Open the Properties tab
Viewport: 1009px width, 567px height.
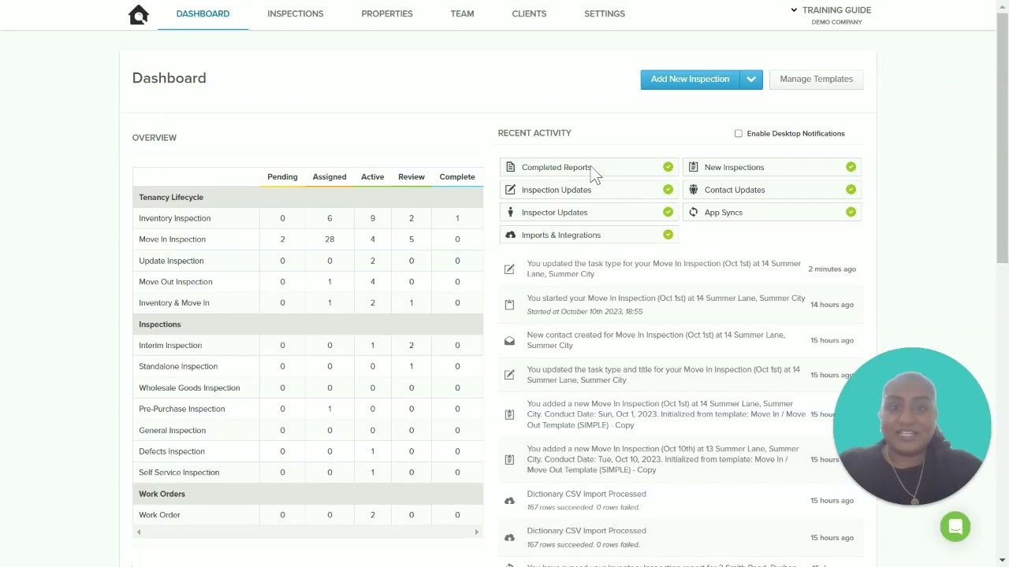[387, 14]
